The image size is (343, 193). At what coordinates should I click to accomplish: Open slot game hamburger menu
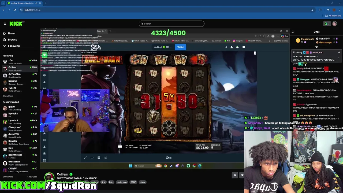coord(120,147)
